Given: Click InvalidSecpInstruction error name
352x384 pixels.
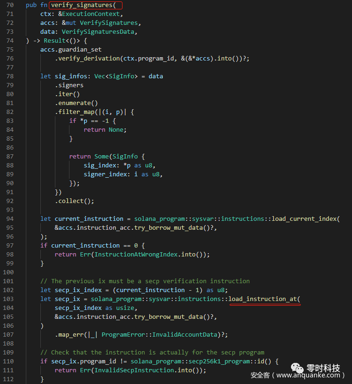Looking at the screenshot, I should 134,370.
